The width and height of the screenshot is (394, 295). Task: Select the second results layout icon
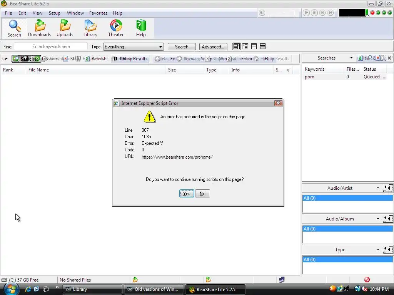245,46
